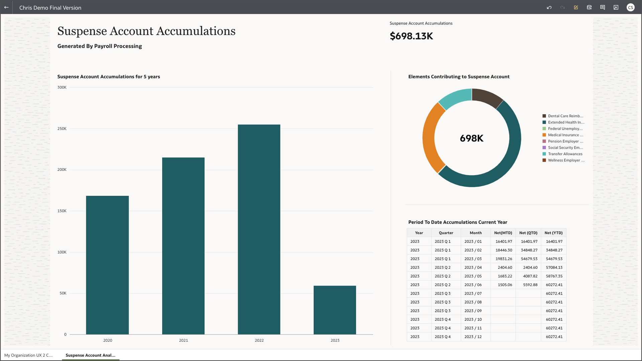Select the edit (pencil) mode icon
Screen dimensions: 642x361
pyautogui.click(x=576, y=7)
